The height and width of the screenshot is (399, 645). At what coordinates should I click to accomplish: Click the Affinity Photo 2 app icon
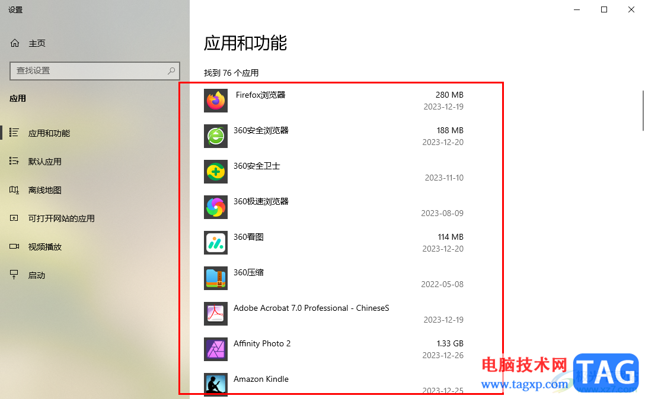(216, 349)
